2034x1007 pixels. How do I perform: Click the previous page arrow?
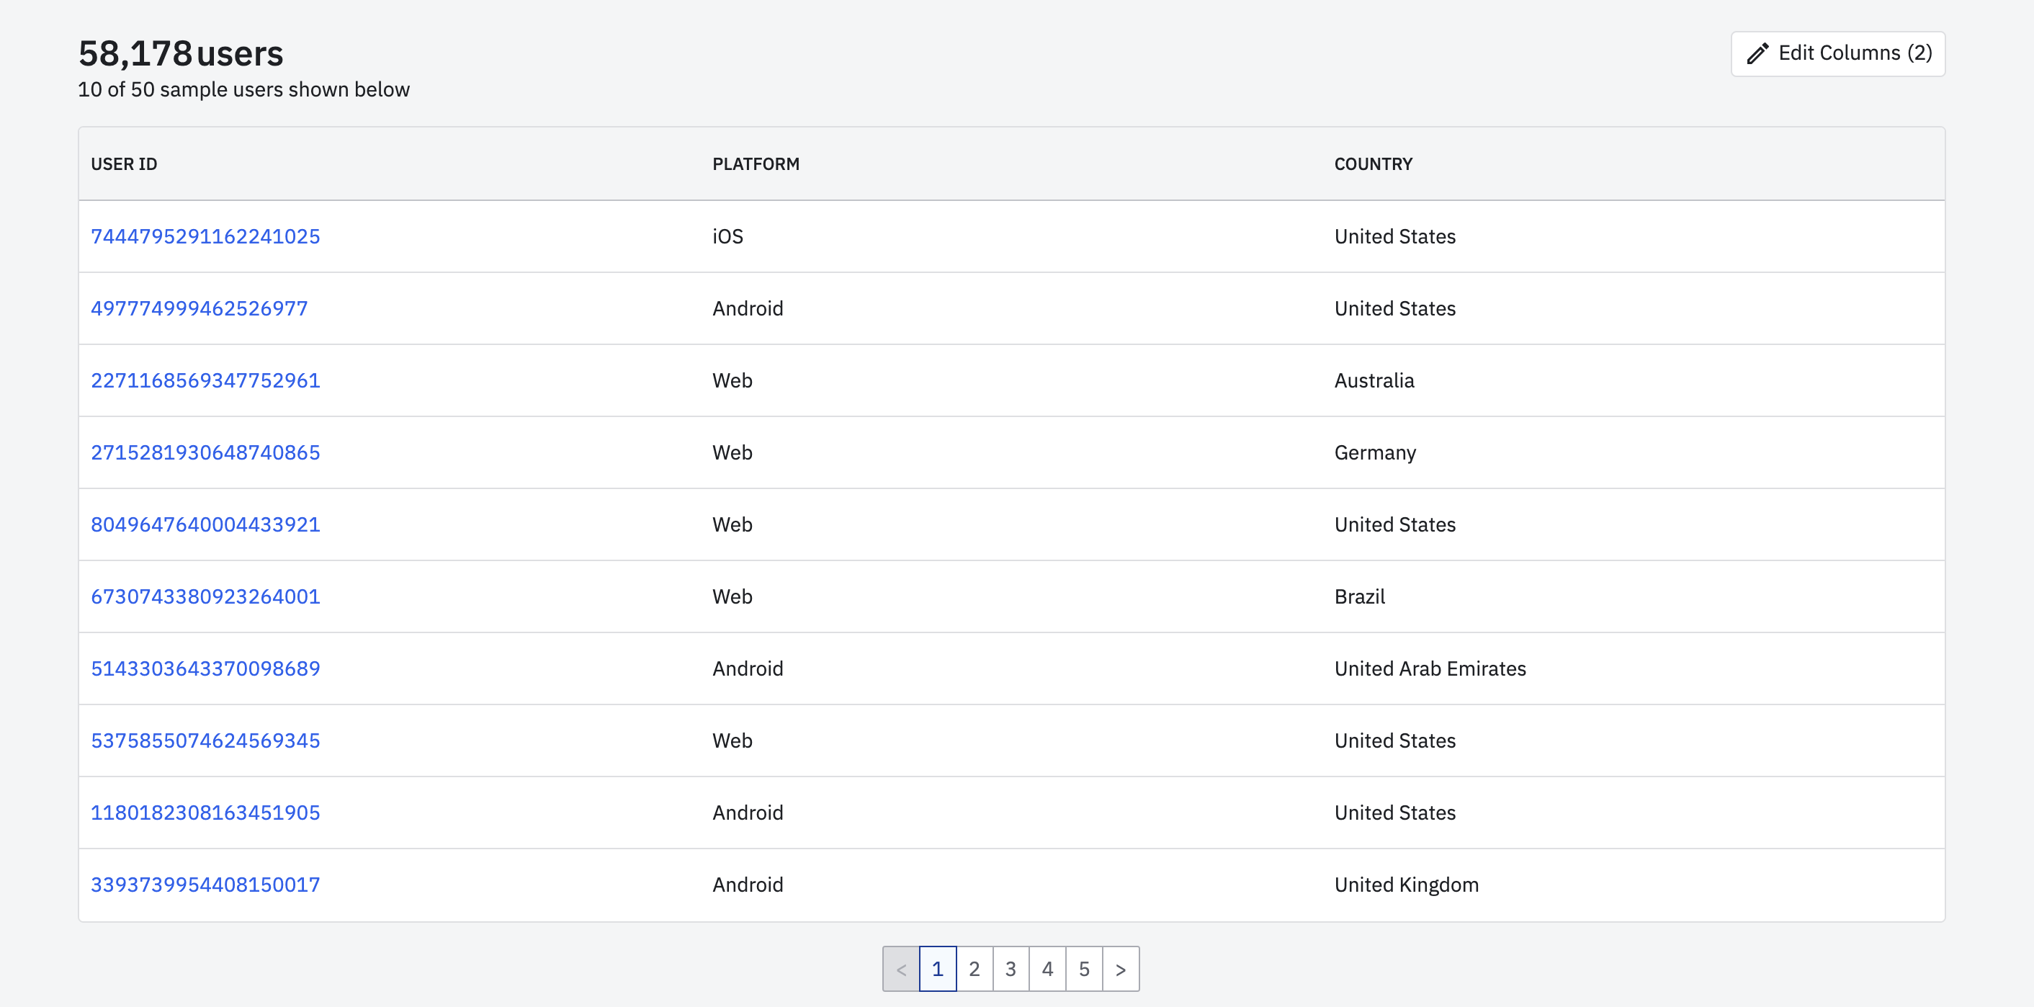click(901, 969)
